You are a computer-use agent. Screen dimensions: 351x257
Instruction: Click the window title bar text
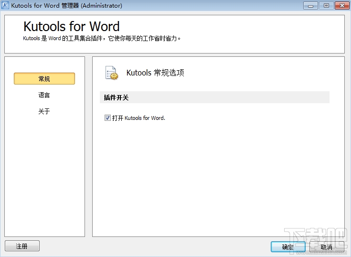[66, 5]
